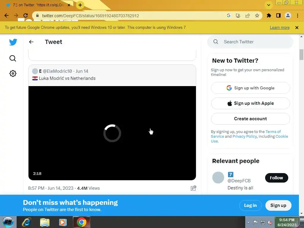304x228 pixels.
Task: Click Action Center flag tray icon
Action: click(255, 222)
